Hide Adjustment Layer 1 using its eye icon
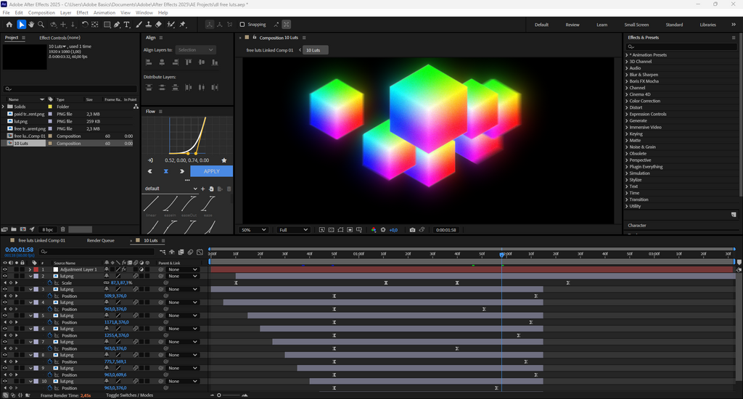Viewport: 743px width, 399px height. (x=4, y=269)
